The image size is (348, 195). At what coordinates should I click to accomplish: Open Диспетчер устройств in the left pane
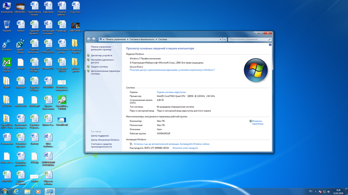coord(102,55)
